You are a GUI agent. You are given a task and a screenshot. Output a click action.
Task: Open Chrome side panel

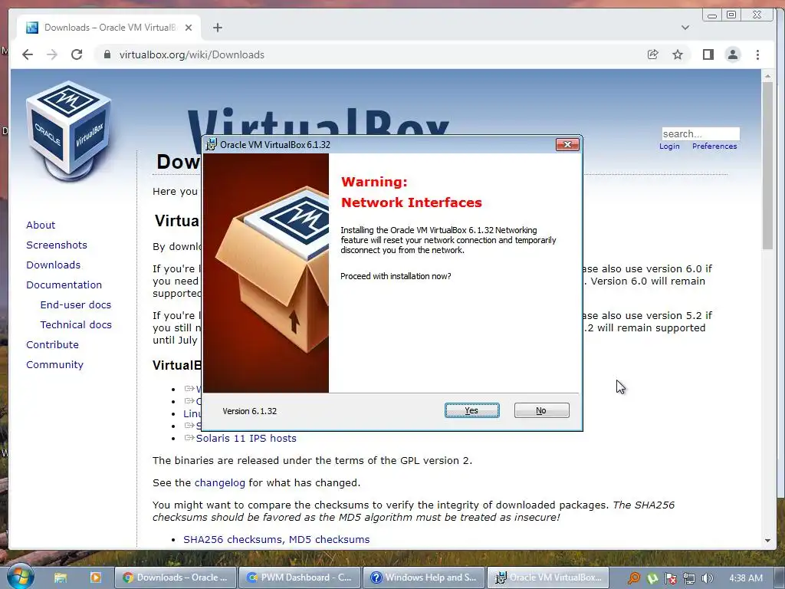click(708, 54)
